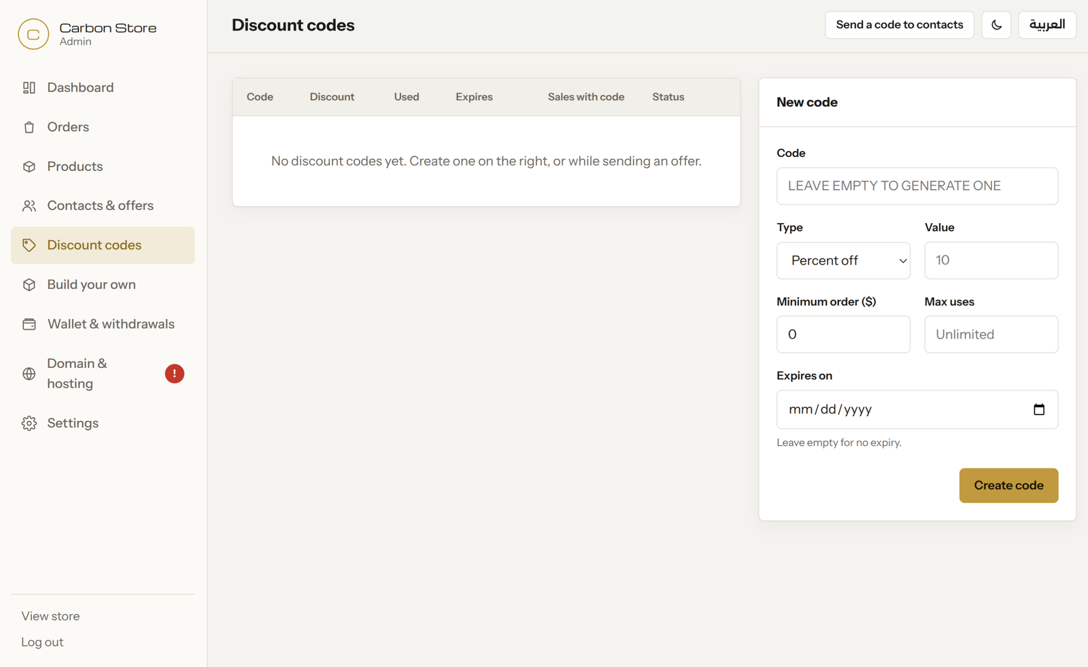Open Wallet & withdrawals
The width and height of the screenshot is (1088, 667).
pos(103,324)
